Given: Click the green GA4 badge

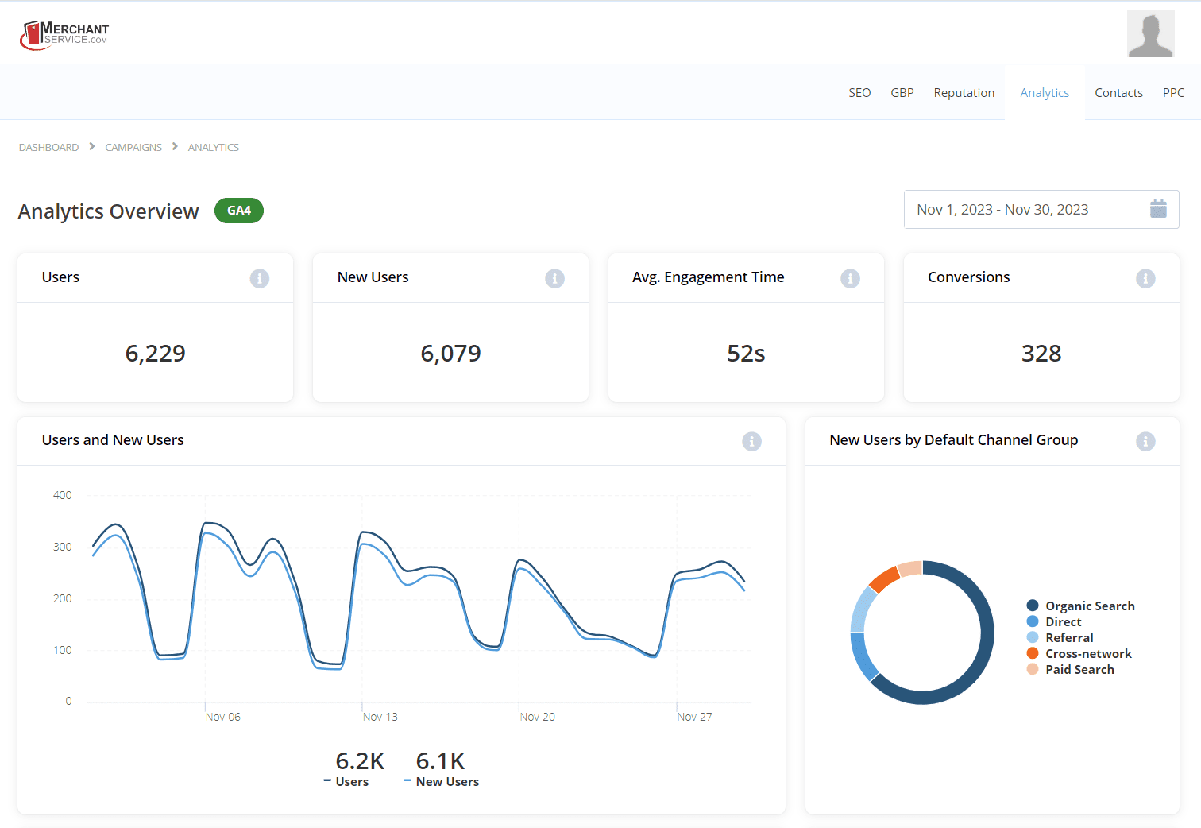Looking at the screenshot, I should pyautogui.click(x=238, y=211).
